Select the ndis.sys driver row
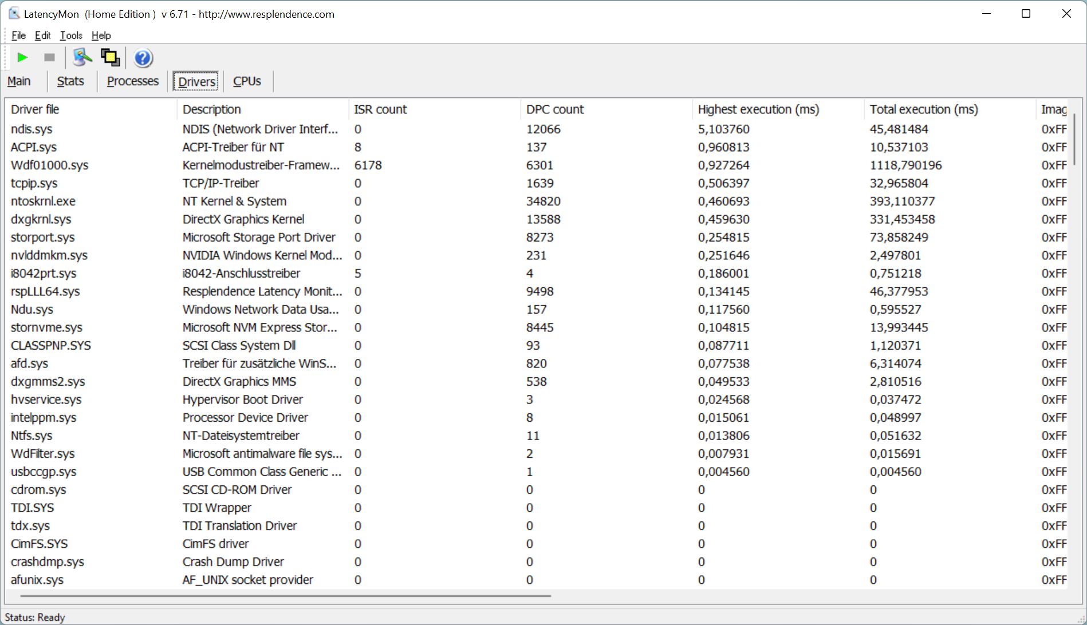The image size is (1087, 625). click(x=537, y=129)
